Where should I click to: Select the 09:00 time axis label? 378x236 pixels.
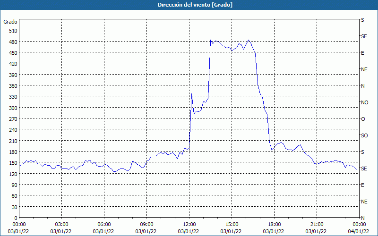click(146, 225)
